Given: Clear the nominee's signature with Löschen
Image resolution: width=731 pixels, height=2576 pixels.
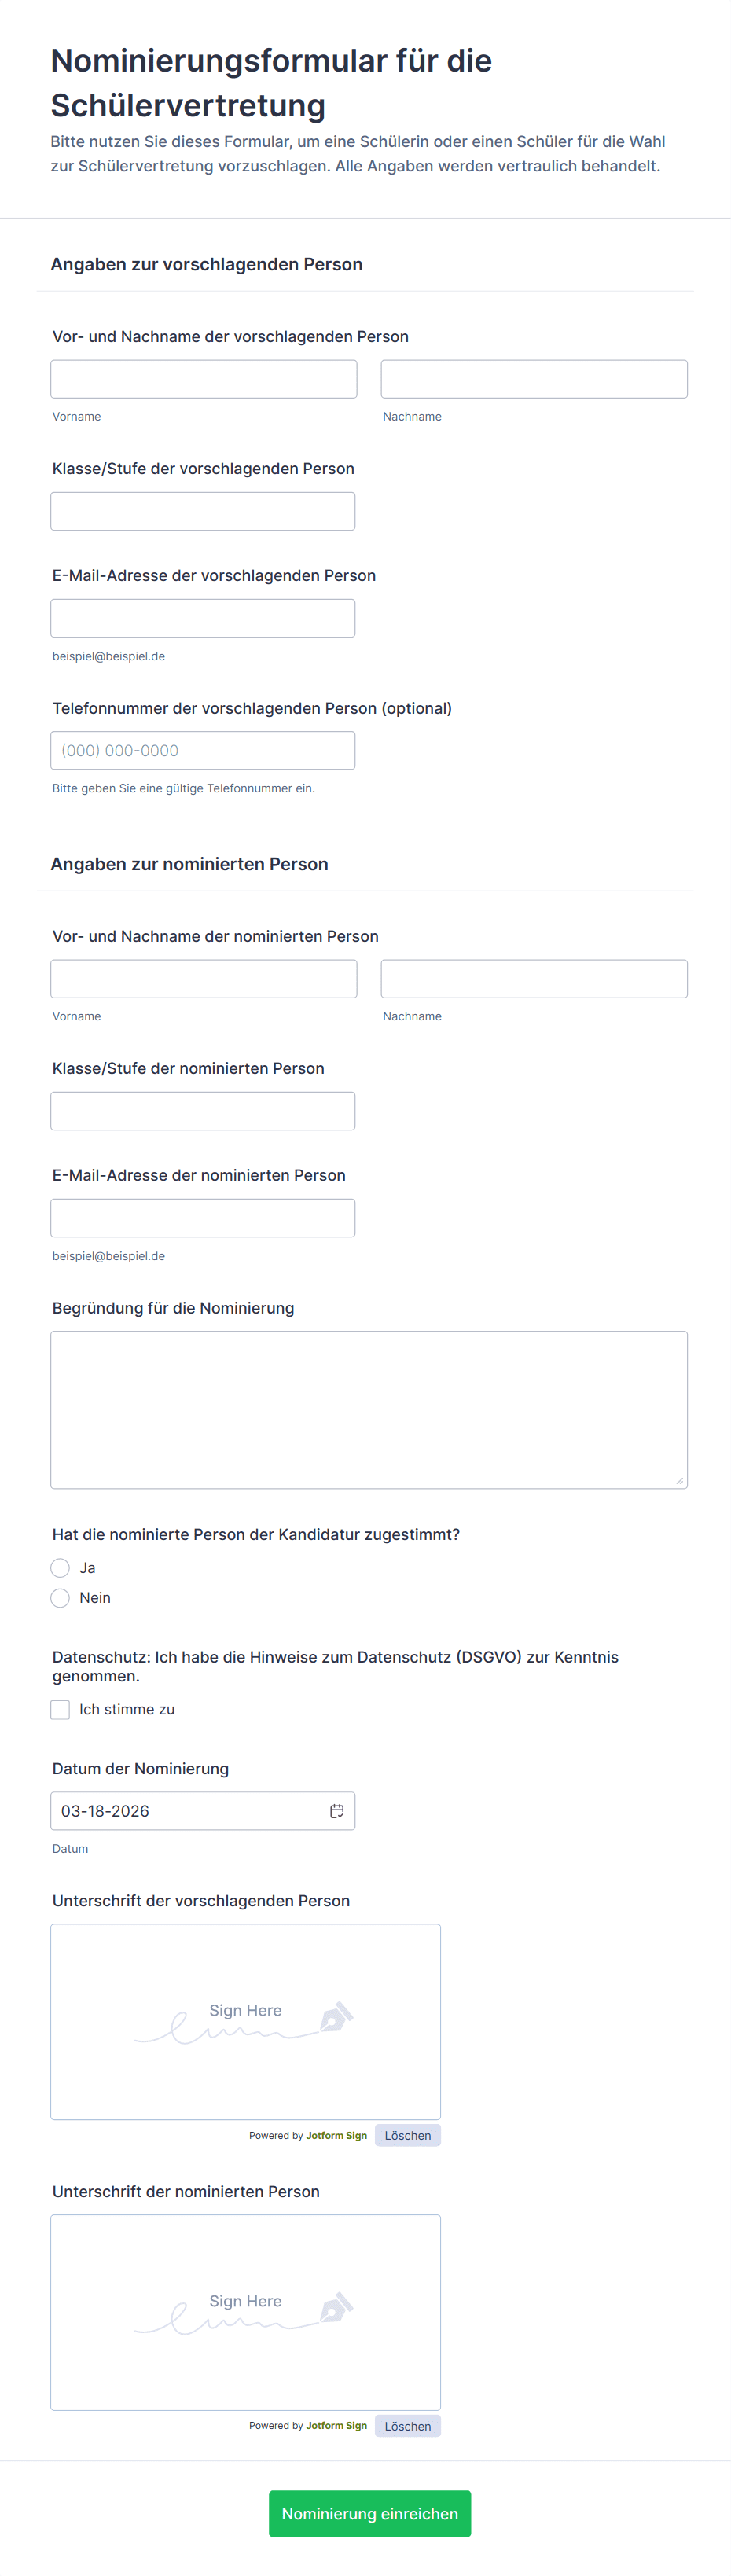Looking at the screenshot, I should (407, 2426).
